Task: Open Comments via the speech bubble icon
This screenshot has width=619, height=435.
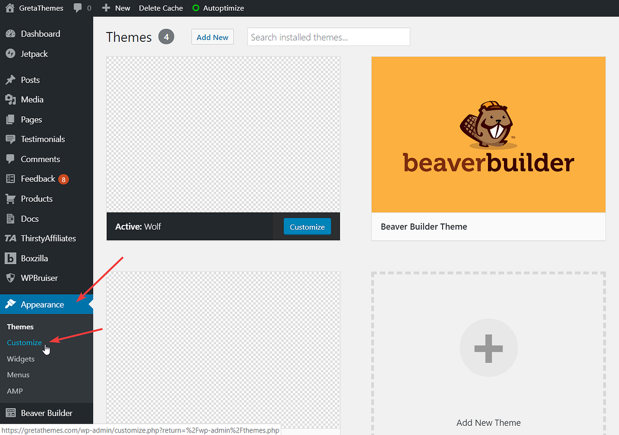Action: point(11,159)
